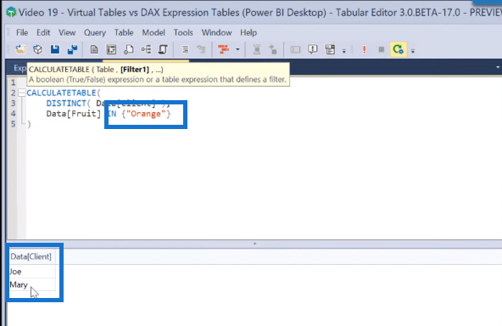
Task: Click the red Format DAX icon
Action: coord(224,49)
